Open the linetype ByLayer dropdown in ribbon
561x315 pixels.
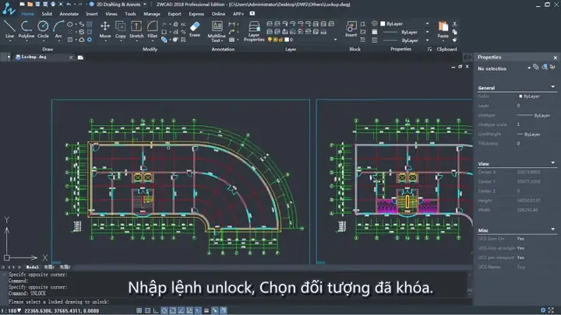tap(427, 32)
